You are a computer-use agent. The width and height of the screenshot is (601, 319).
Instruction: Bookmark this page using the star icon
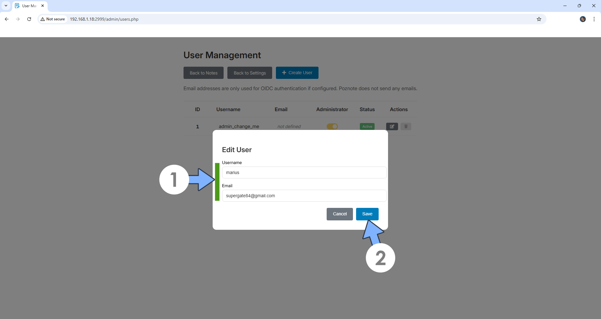click(539, 19)
